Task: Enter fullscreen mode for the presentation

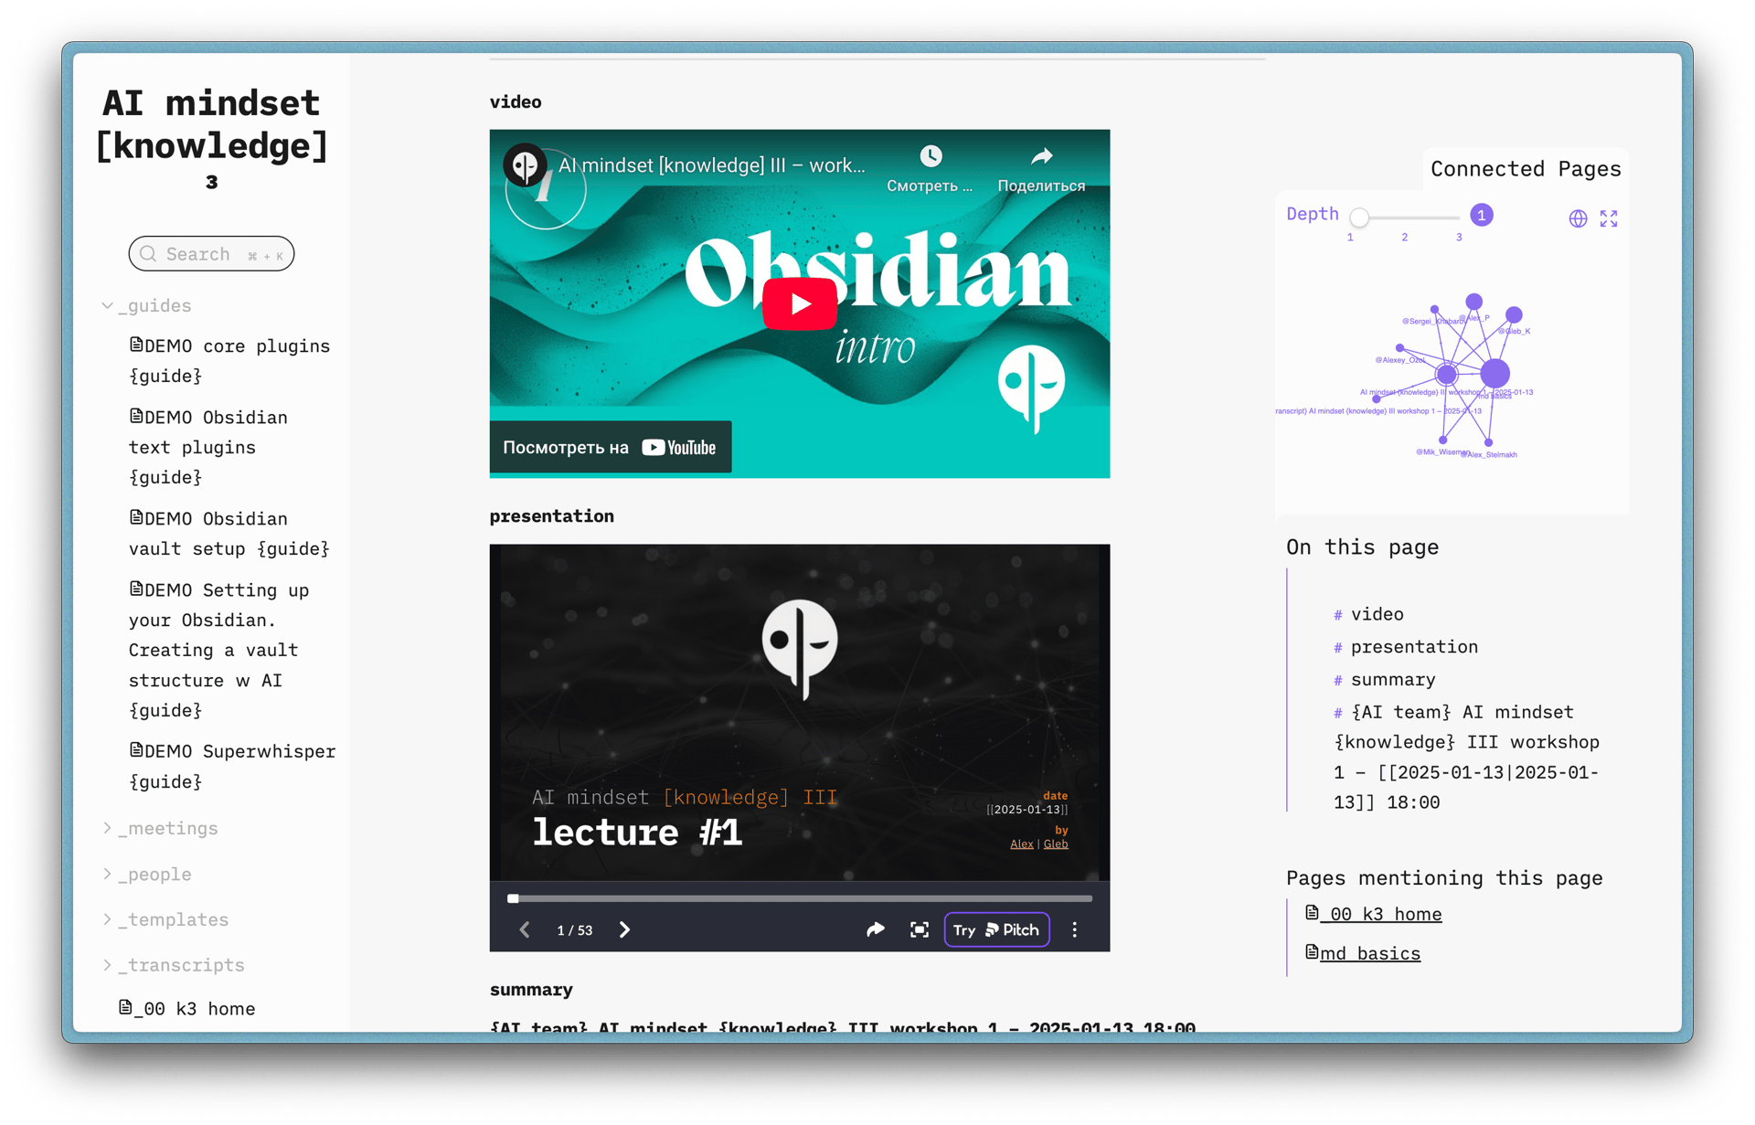Action: coord(920,929)
